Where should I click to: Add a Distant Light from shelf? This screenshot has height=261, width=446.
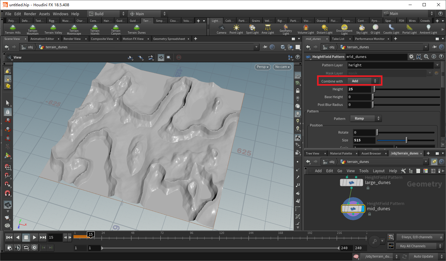[325, 30]
